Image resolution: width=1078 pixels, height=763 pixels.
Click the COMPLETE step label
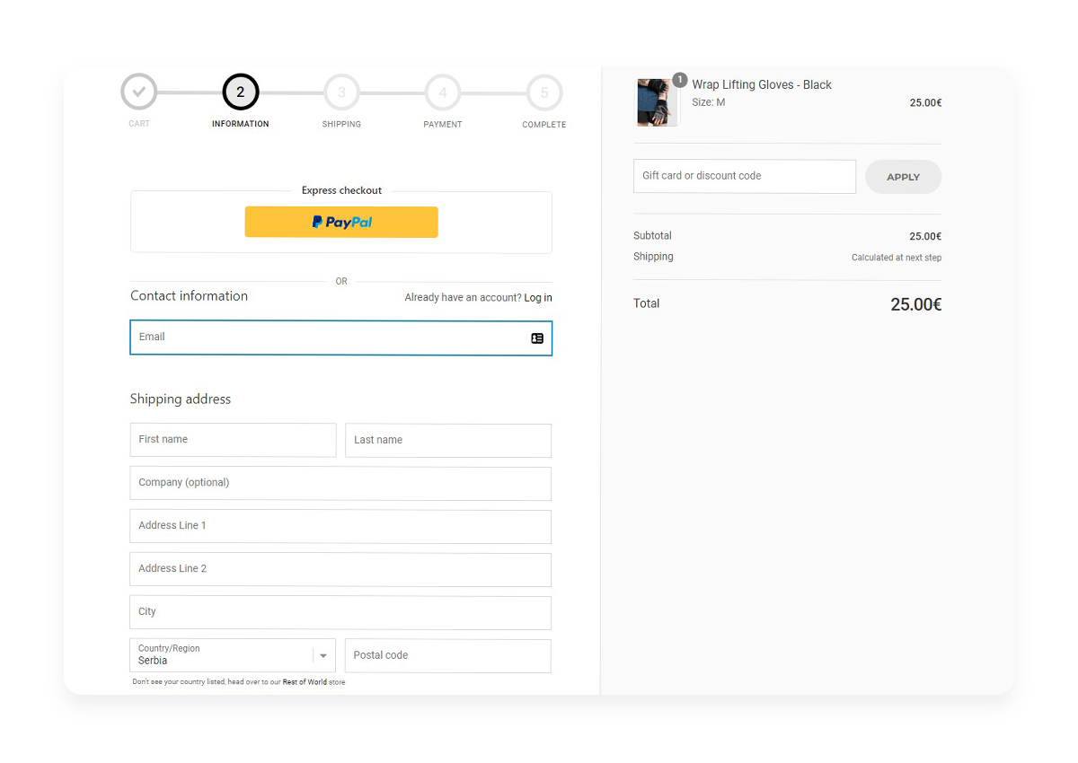(x=544, y=124)
